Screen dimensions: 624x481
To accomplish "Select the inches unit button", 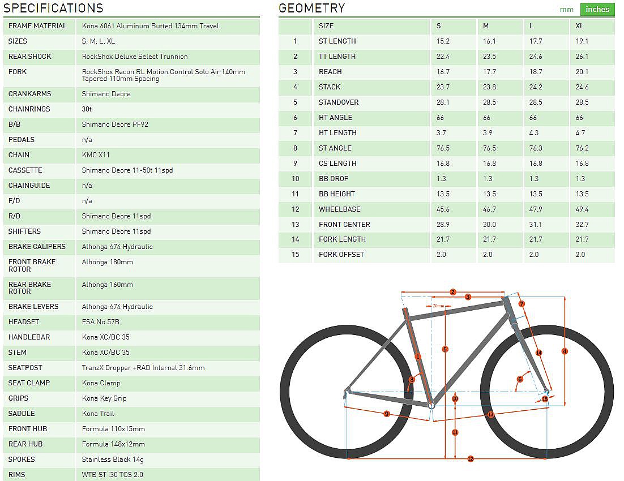I will pos(597,9).
